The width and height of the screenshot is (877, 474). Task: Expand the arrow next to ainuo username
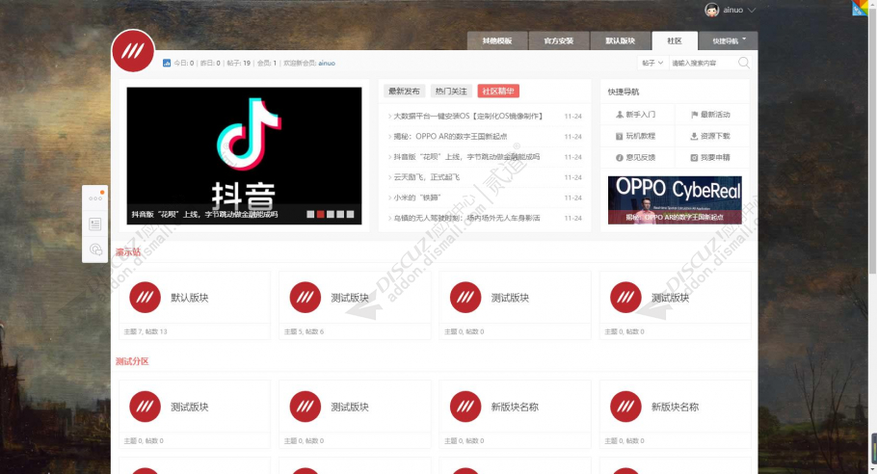(x=751, y=10)
